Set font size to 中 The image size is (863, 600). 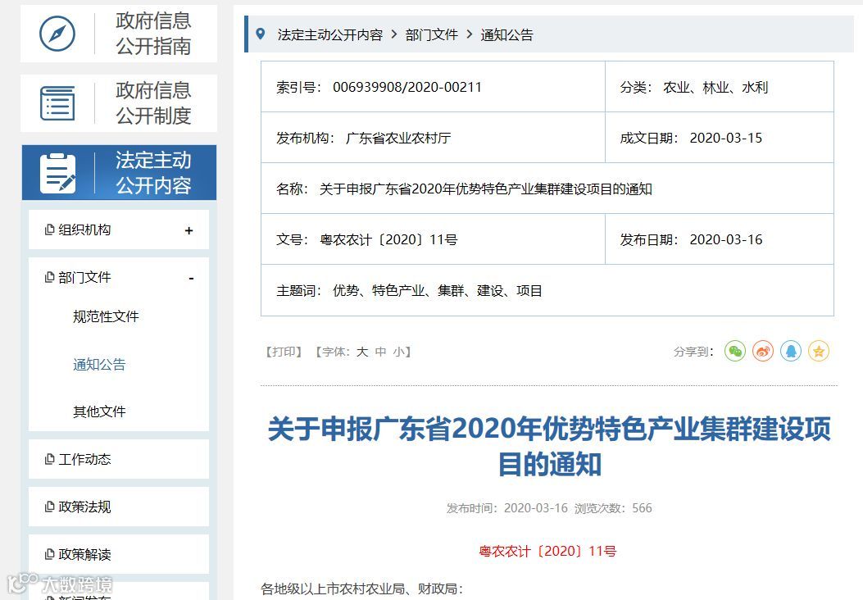pyautogui.click(x=380, y=351)
